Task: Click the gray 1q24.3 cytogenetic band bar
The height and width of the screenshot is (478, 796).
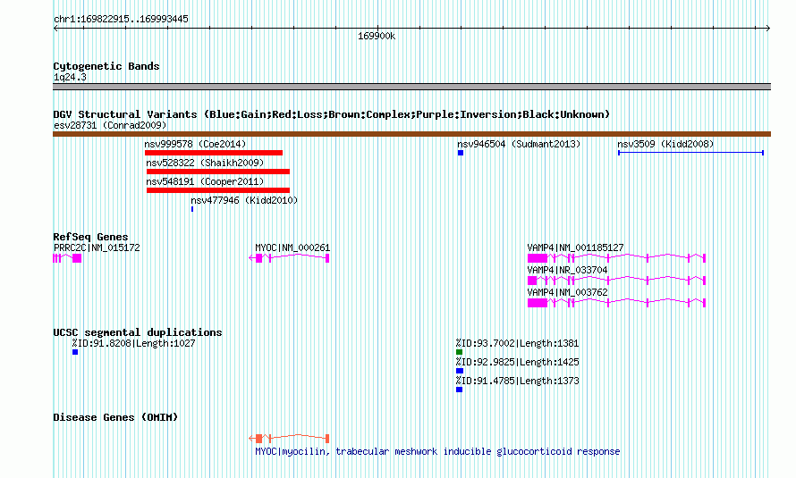Action: (411, 87)
